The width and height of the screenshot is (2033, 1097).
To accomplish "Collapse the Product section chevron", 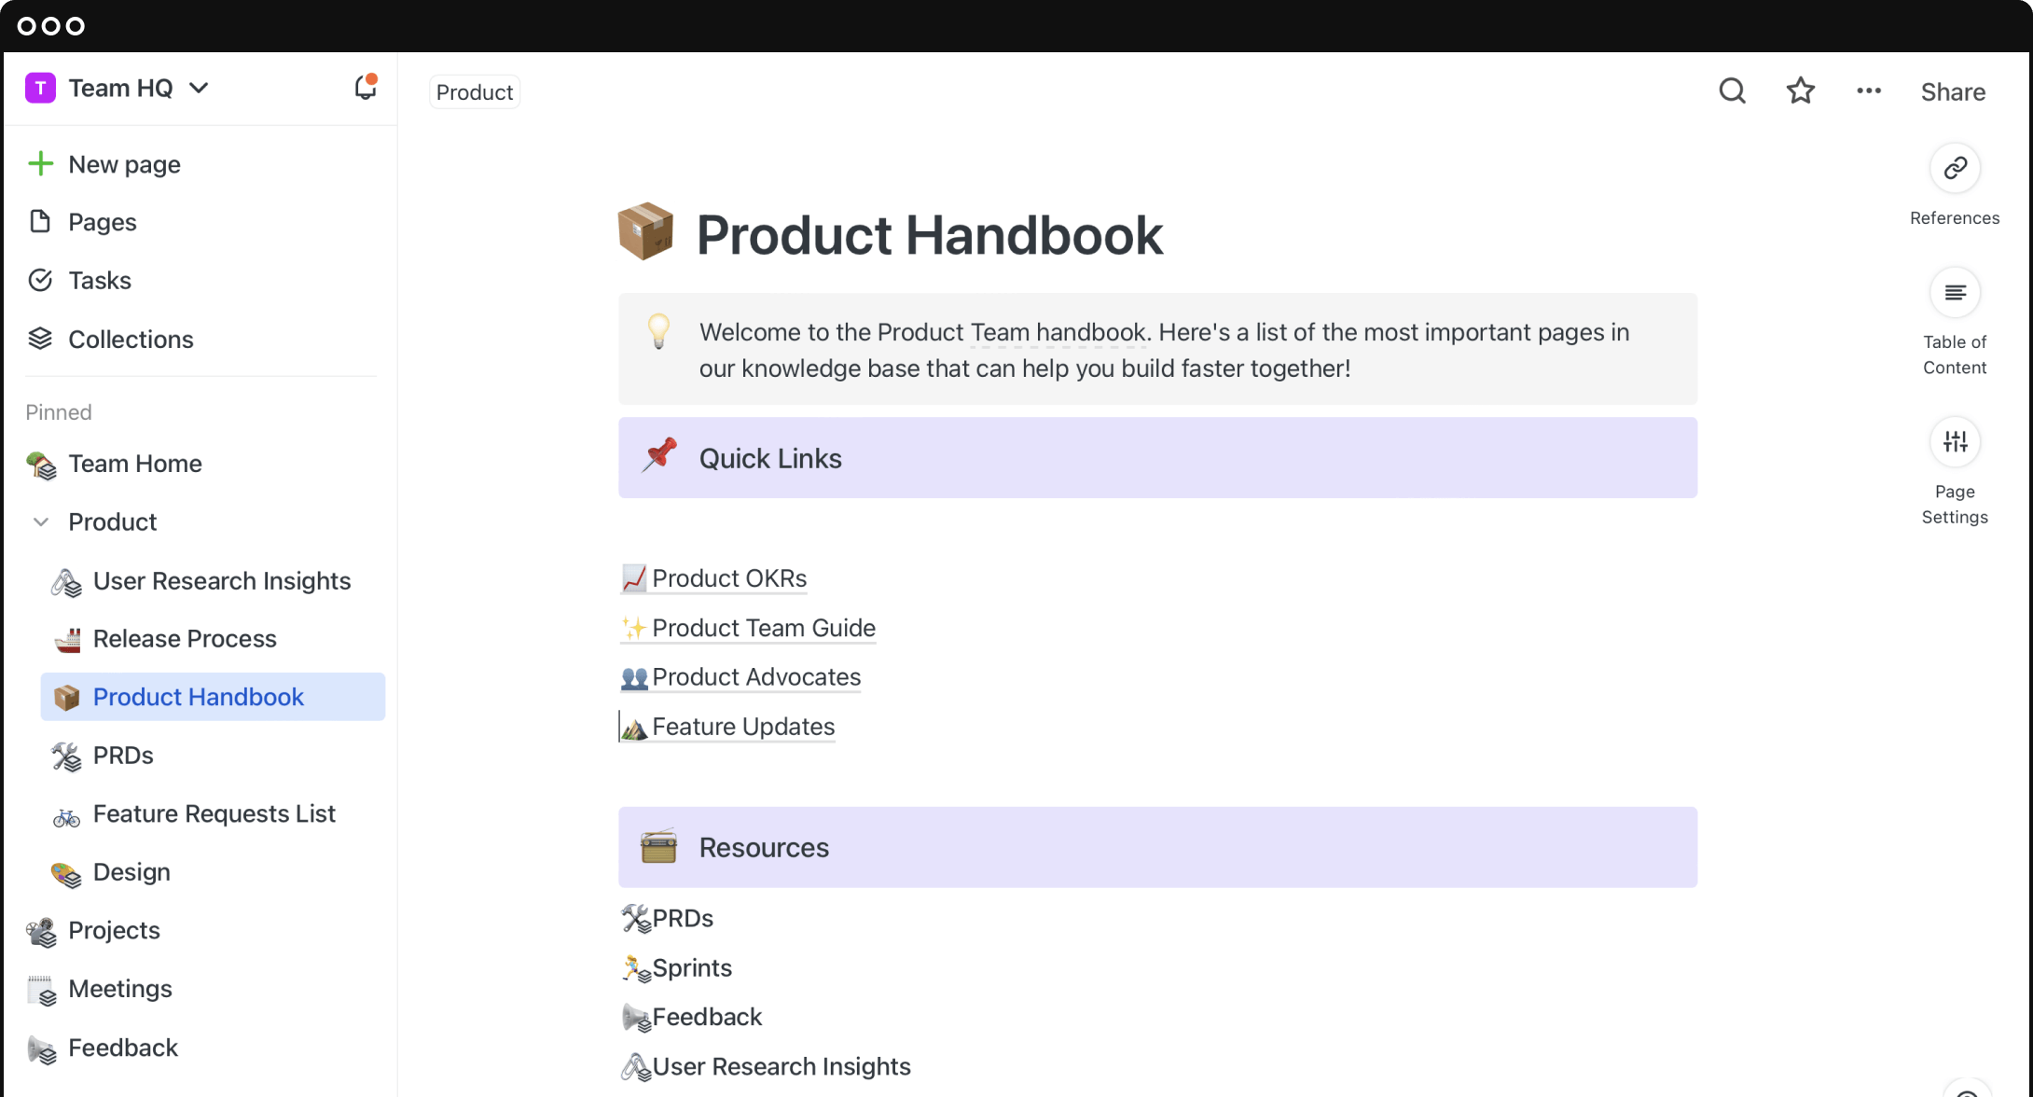I will click(x=40, y=521).
